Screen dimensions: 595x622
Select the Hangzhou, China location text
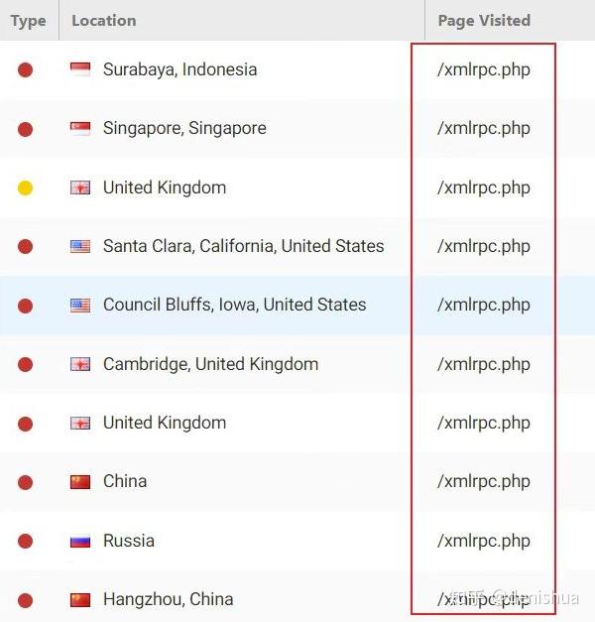(168, 599)
